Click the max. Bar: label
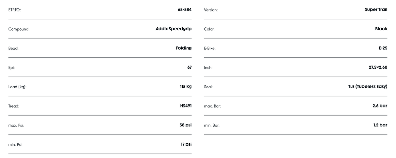The height and width of the screenshot is (158, 396). point(212,106)
